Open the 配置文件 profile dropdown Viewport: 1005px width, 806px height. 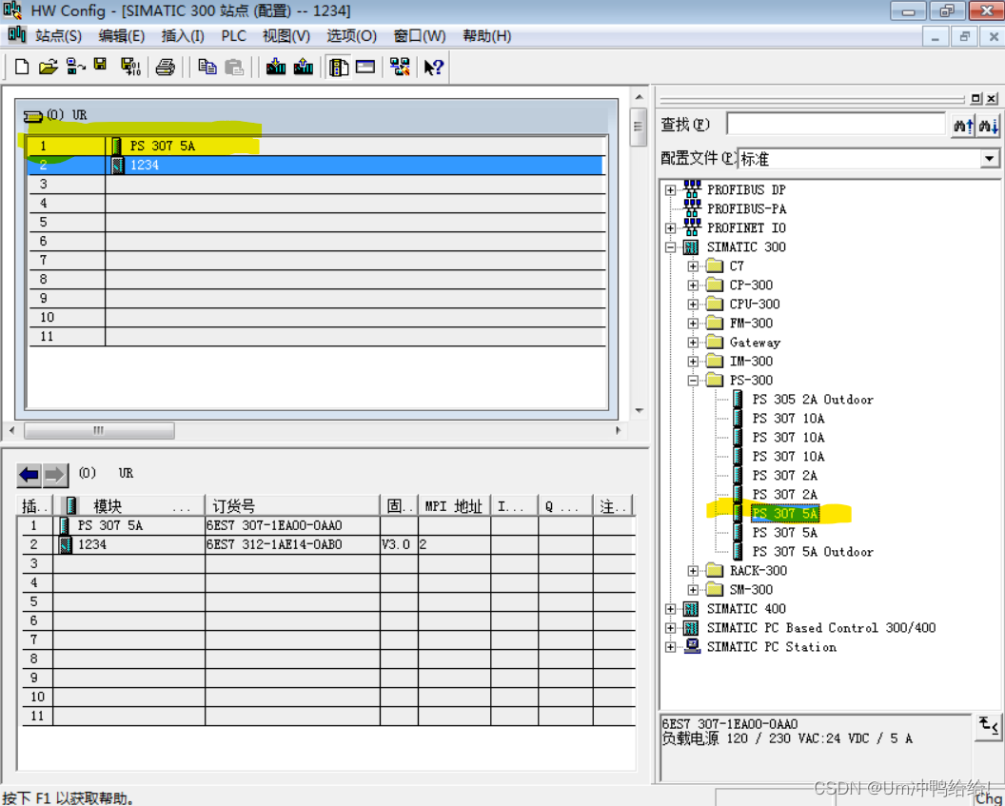989,158
